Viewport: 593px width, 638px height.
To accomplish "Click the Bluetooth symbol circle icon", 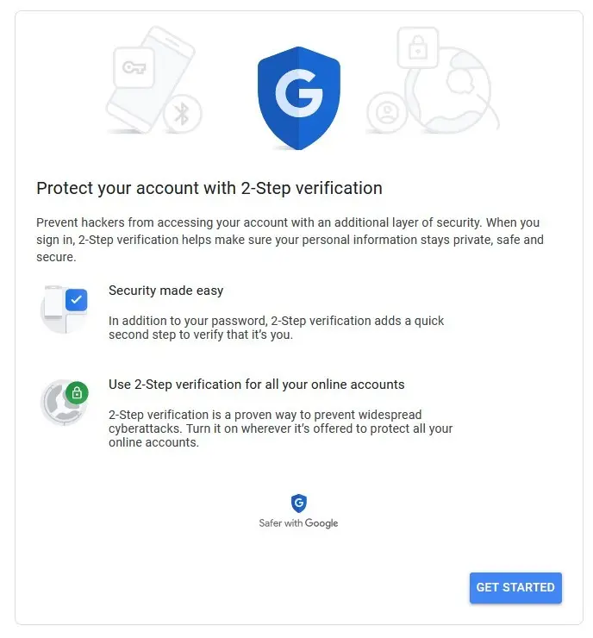I will click(x=183, y=113).
